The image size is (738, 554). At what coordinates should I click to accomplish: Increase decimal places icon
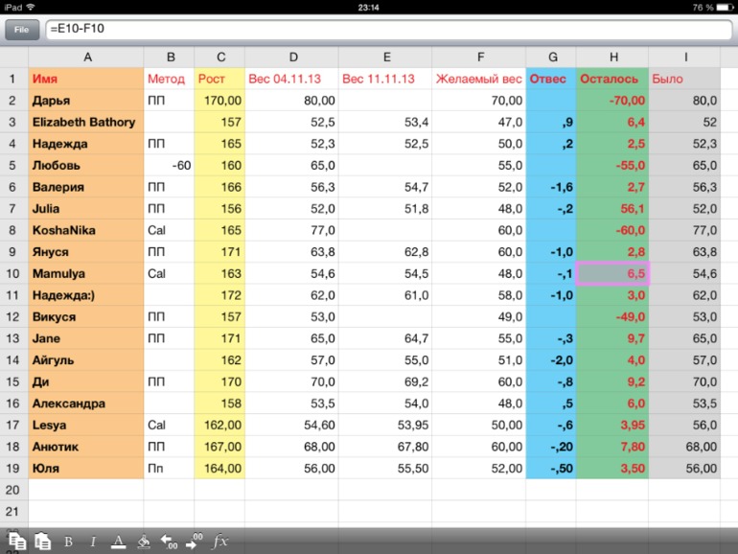tap(194, 541)
